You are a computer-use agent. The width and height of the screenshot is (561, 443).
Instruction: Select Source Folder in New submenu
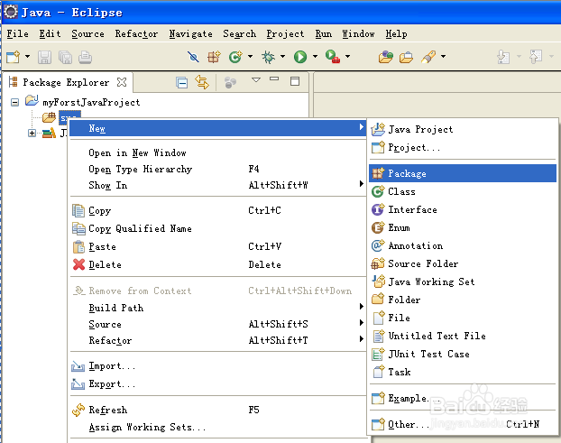(x=463, y=263)
